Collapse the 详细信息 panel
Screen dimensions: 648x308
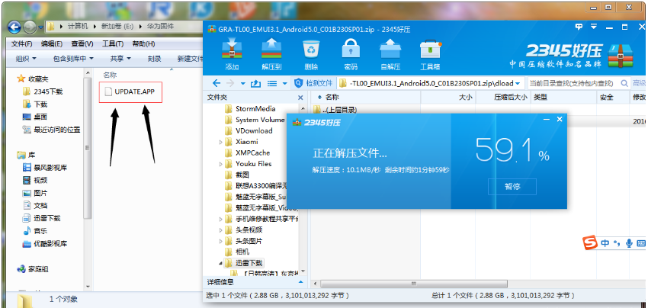tap(300, 282)
